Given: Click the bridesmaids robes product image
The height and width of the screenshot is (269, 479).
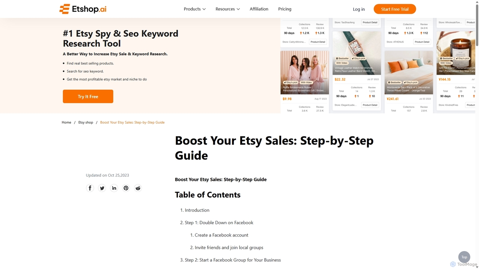Looking at the screenshot, I should coord(305,72).
